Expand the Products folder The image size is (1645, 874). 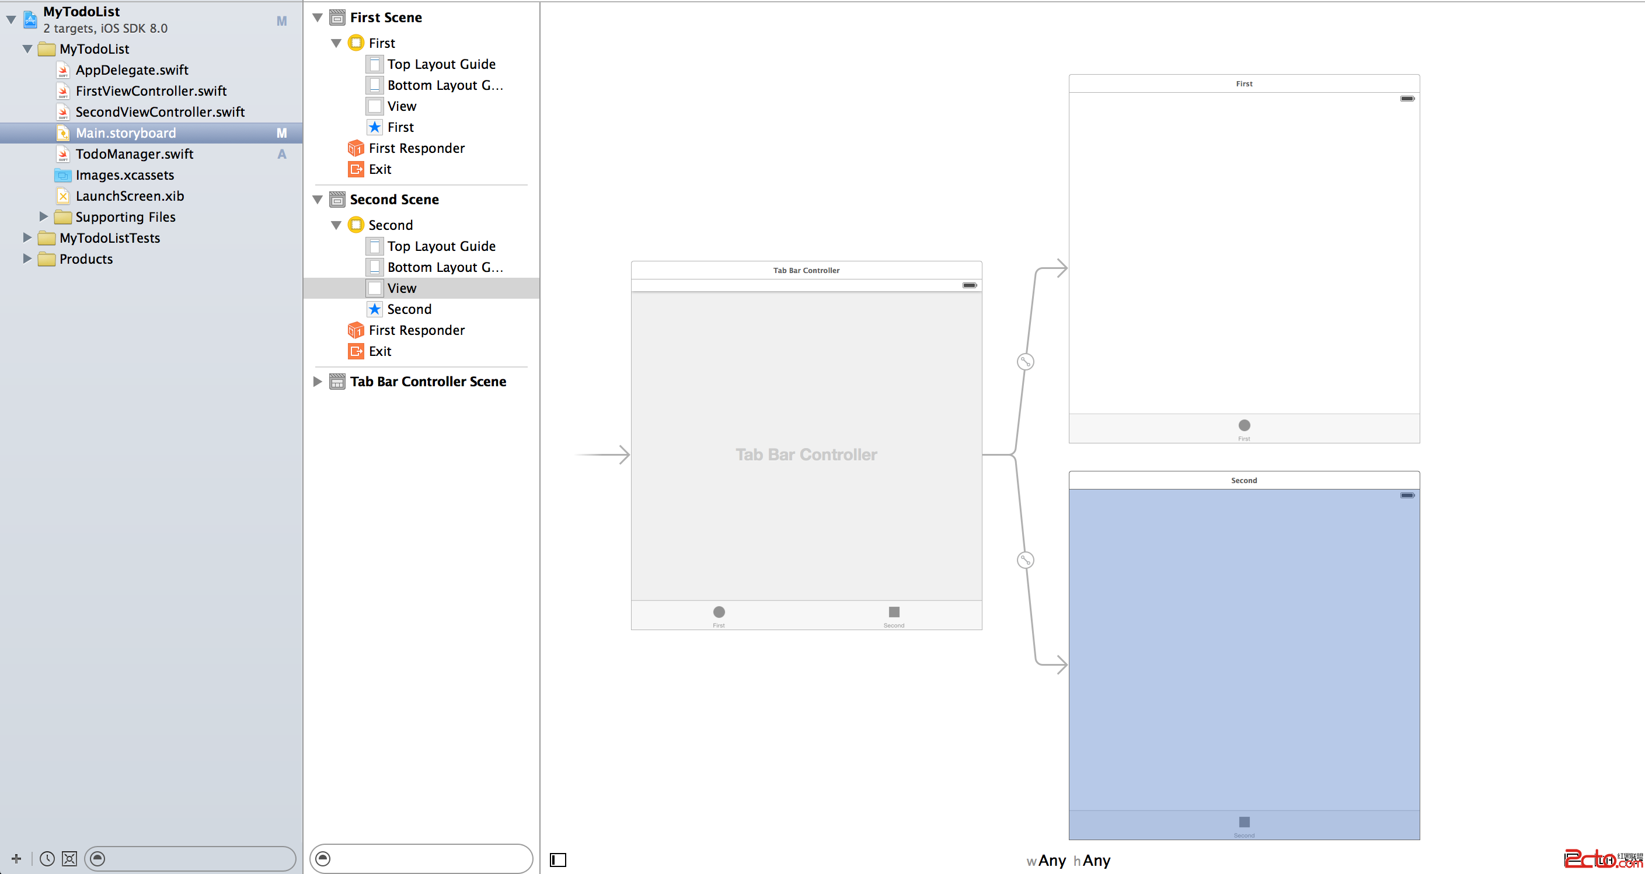point(27,259)
